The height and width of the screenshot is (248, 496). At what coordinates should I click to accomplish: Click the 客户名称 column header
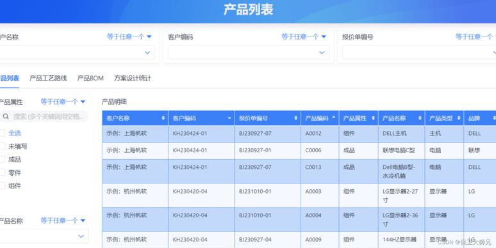click(x=135, y=118)
